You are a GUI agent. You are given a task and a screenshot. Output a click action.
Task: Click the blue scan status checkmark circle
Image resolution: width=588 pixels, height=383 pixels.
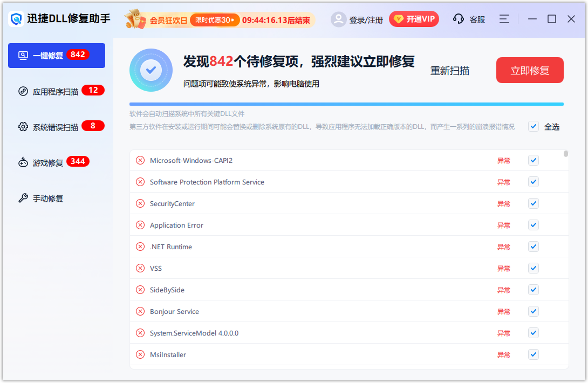click(151, 70)
